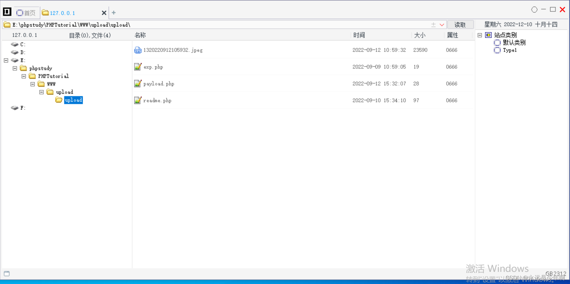Click the path bar folder icon
Viewport: 570px width, 284px height.
(7, 25)
